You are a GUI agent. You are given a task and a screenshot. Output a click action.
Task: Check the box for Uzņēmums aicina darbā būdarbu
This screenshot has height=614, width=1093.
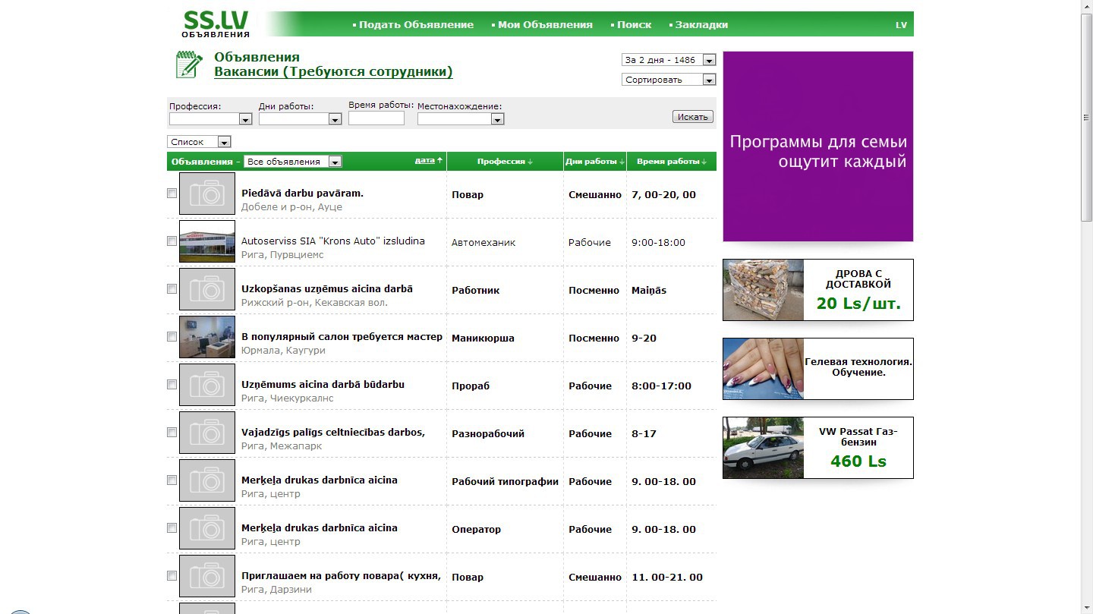coord(172,385)
